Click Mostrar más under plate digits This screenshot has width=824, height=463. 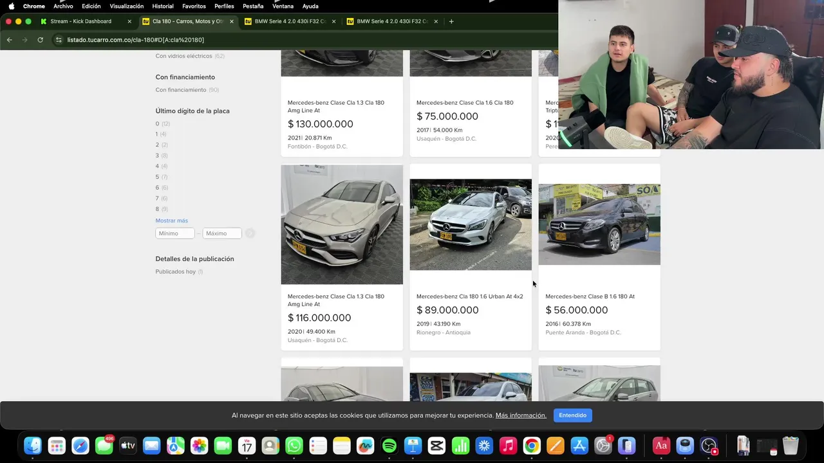pos(172,221)
